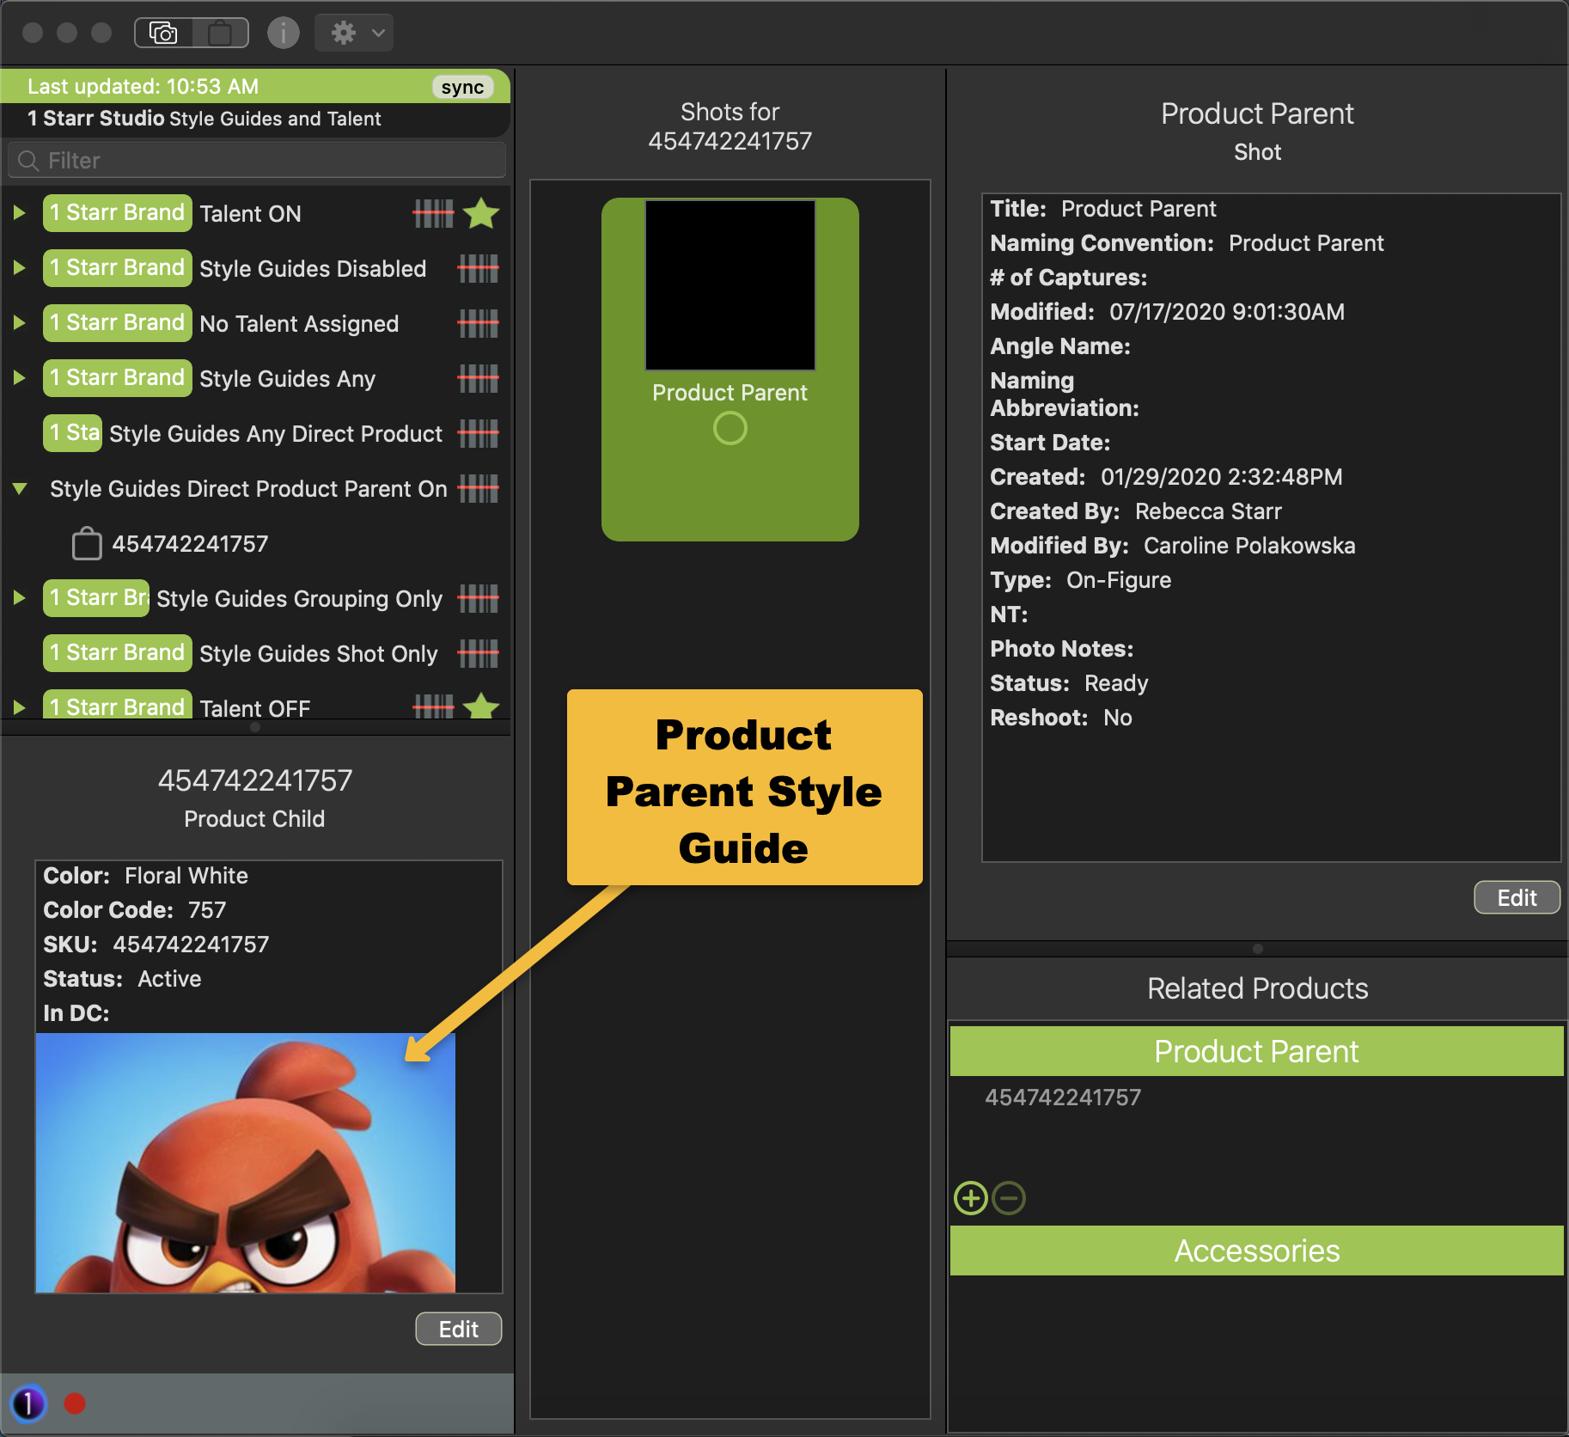The width and height of the screenshot is (1569, 1437).
Task: Click the Shots for 454742241757 heading
Action: coord(730,126)
